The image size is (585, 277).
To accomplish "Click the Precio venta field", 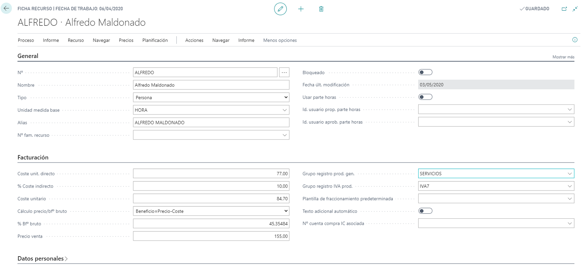I will click(211, 236).
